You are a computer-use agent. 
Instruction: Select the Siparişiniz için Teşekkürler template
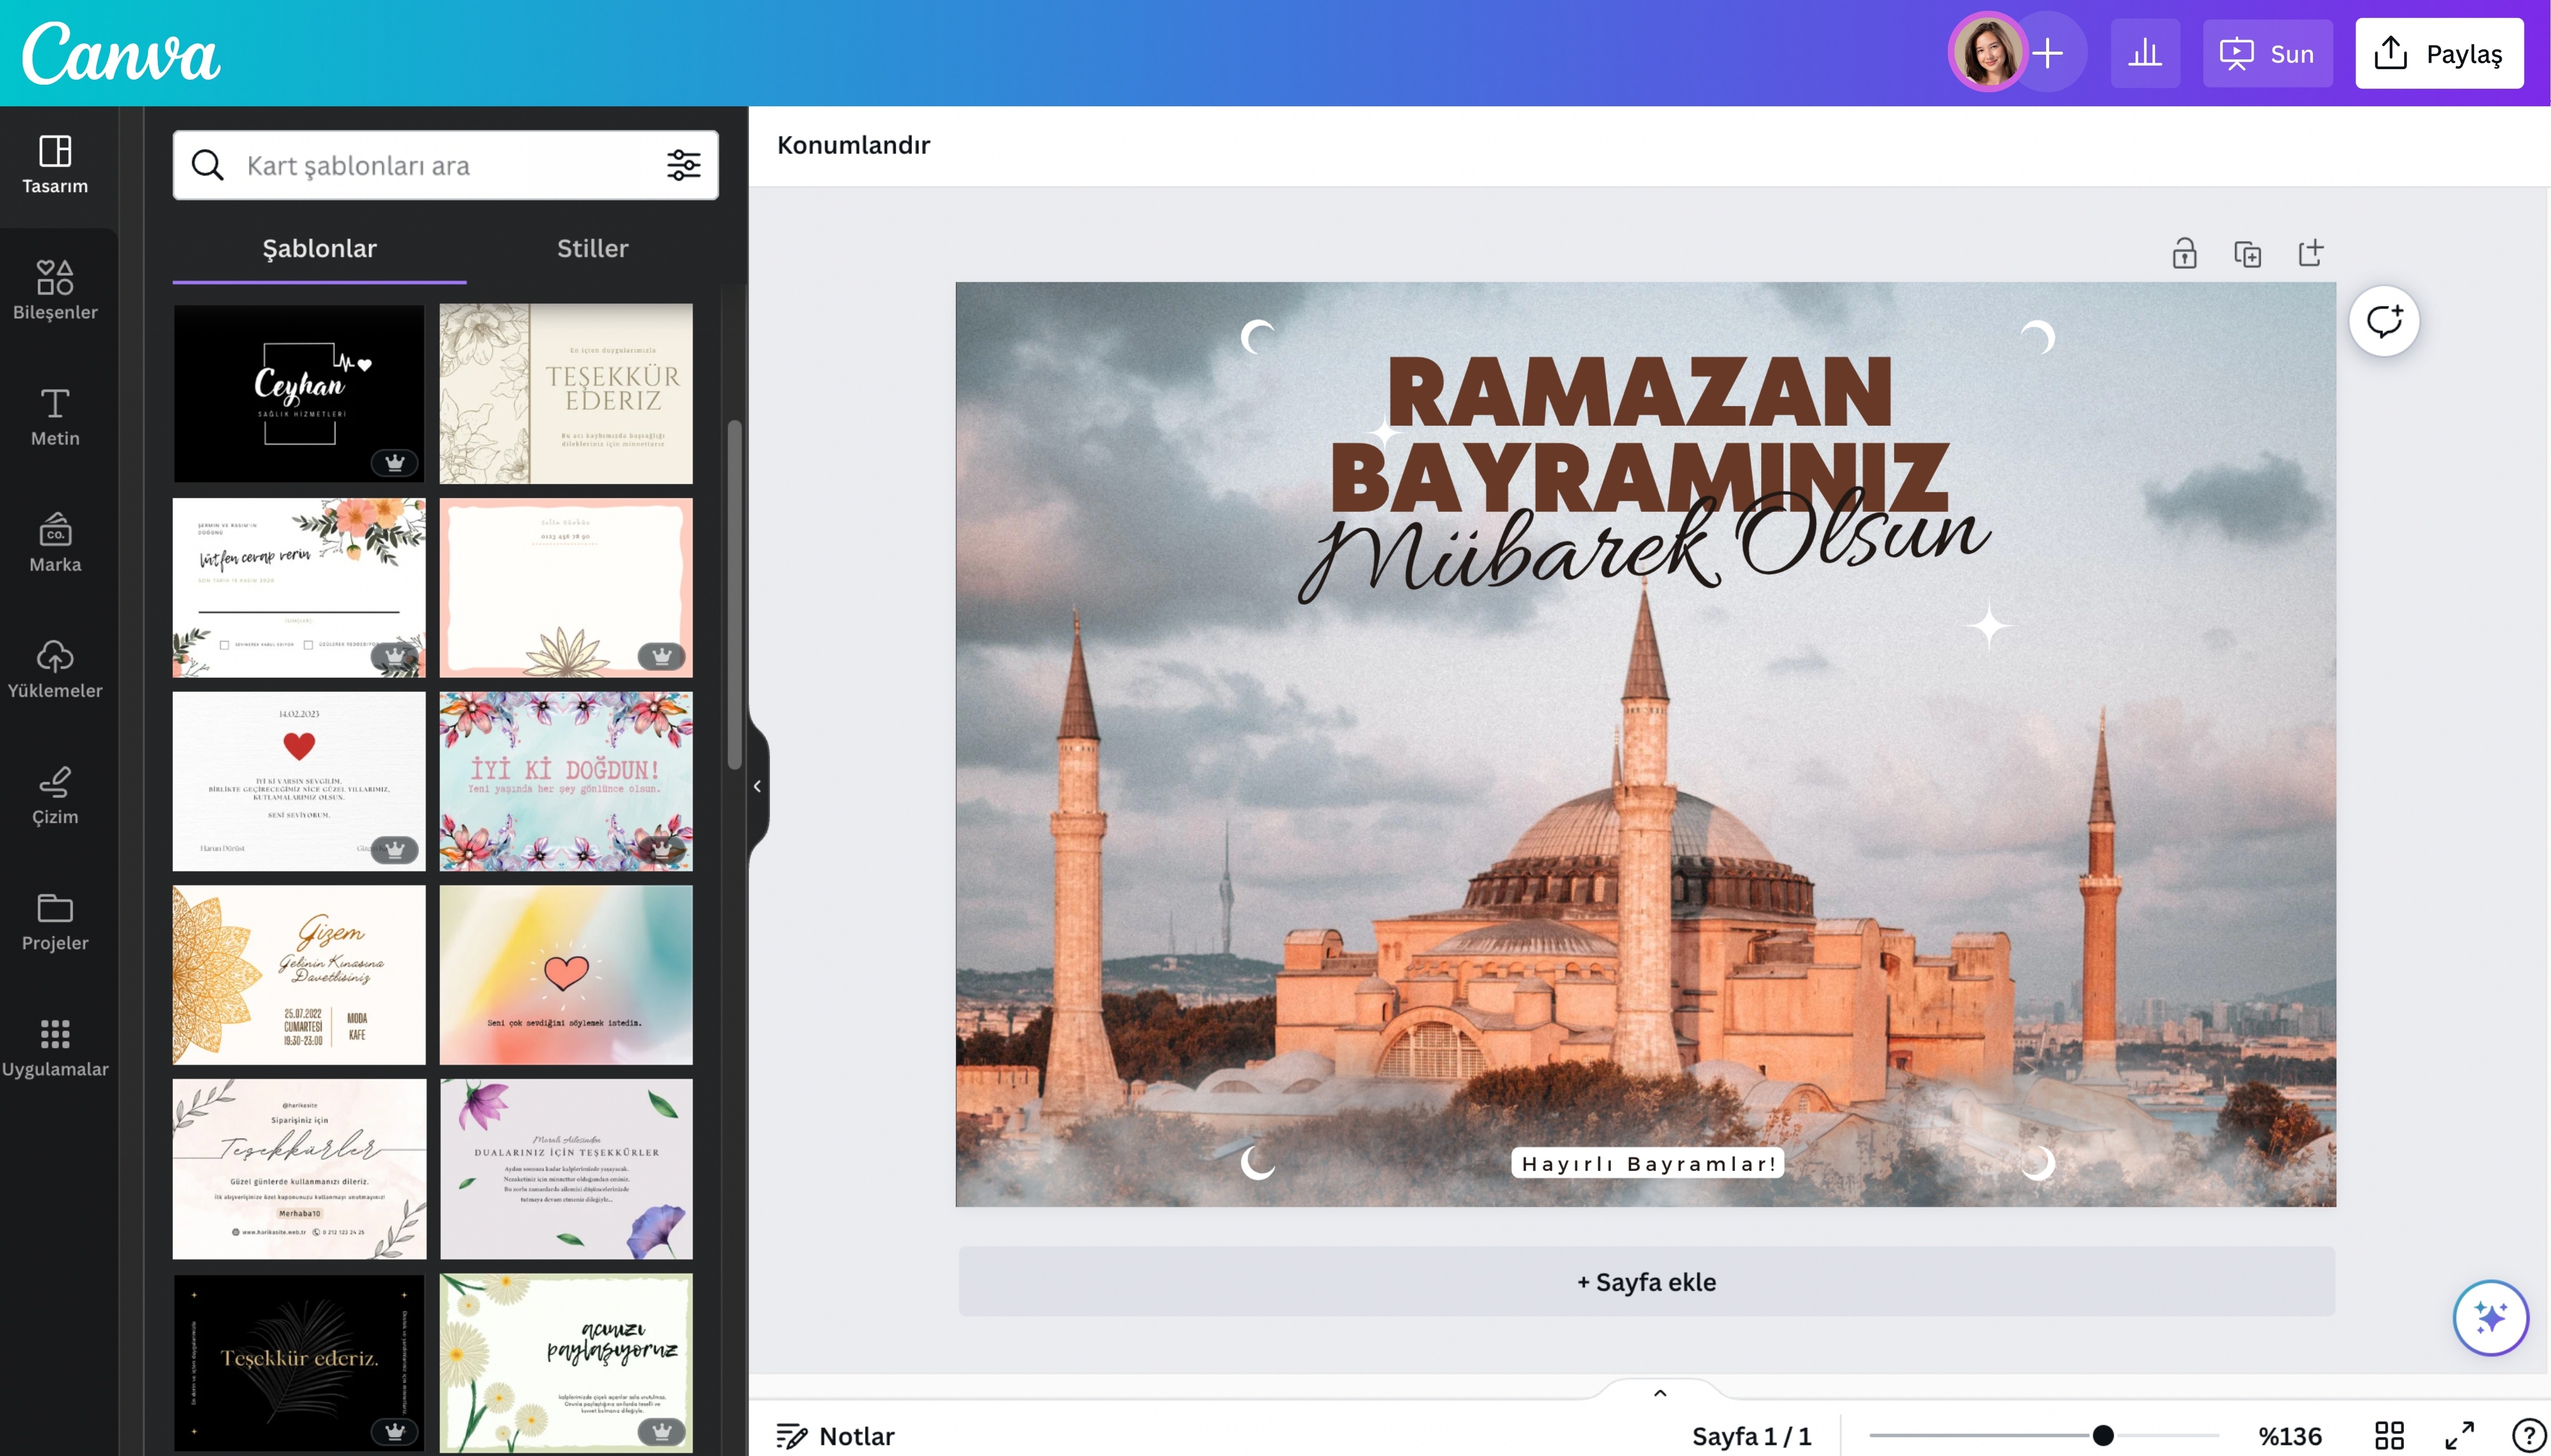[x=299, y=1169]
